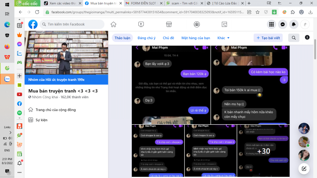Viewport: 317px width, 178px height.
Task: Open the Marketplace icon in top bar
Action: pos(169,24)
